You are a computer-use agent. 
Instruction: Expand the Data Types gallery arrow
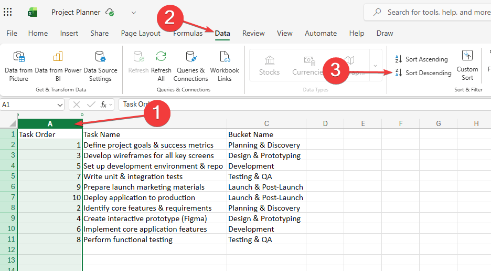click(376, 66)
